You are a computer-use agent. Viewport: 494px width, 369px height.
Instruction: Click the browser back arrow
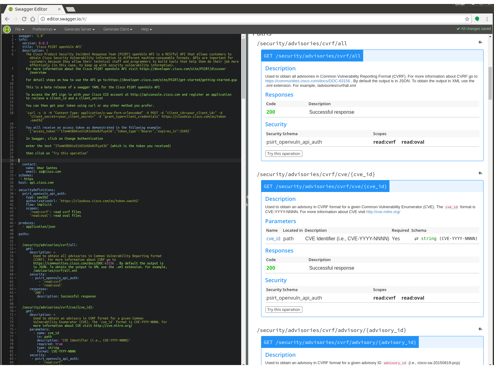pyautogui.click(x=7, y=19)
